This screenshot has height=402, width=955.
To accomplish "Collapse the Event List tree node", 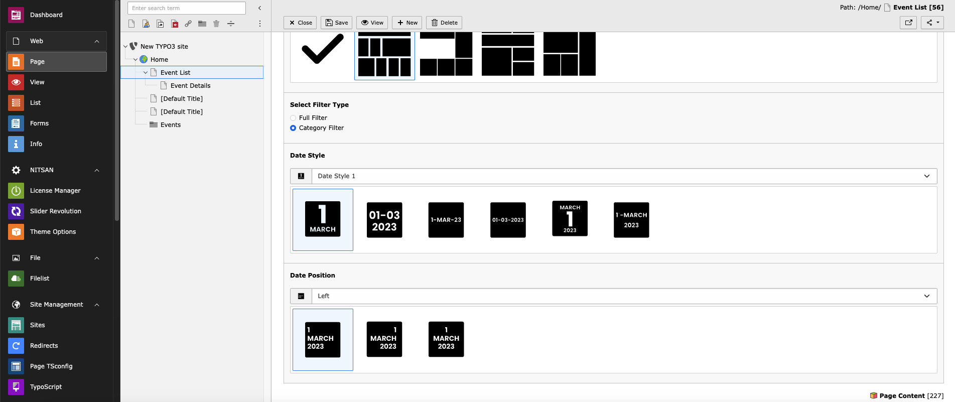I will tap(146, 73).
